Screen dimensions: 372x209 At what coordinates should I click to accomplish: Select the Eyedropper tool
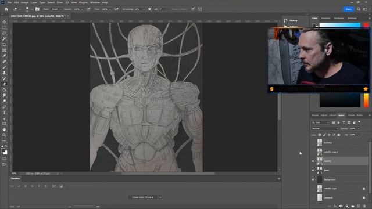click(4, 56)
